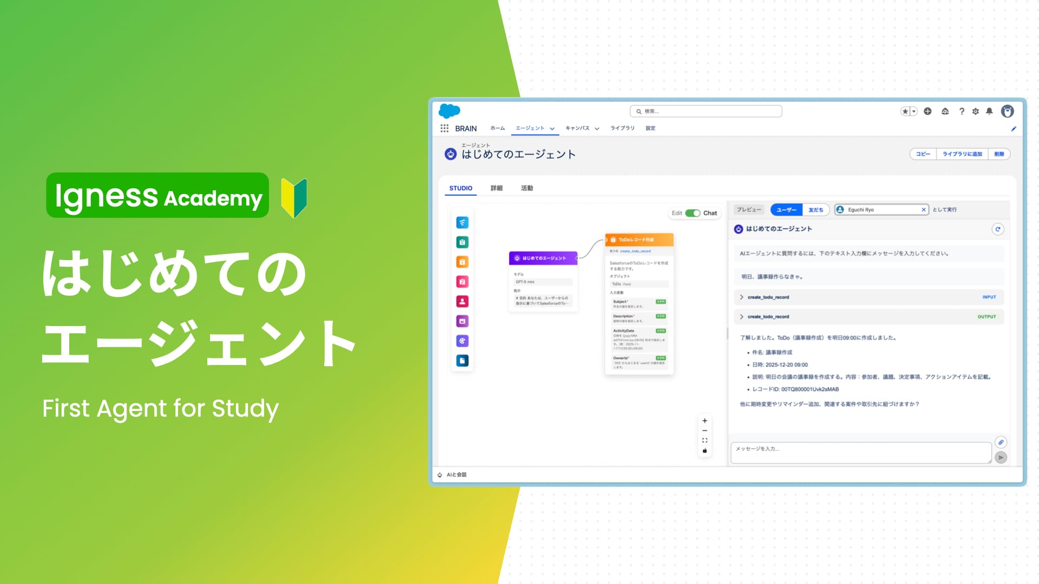Open the notifications bell
Image resolution: width=1039 pixels, height=584 pixels.
(x=989, y=111)
